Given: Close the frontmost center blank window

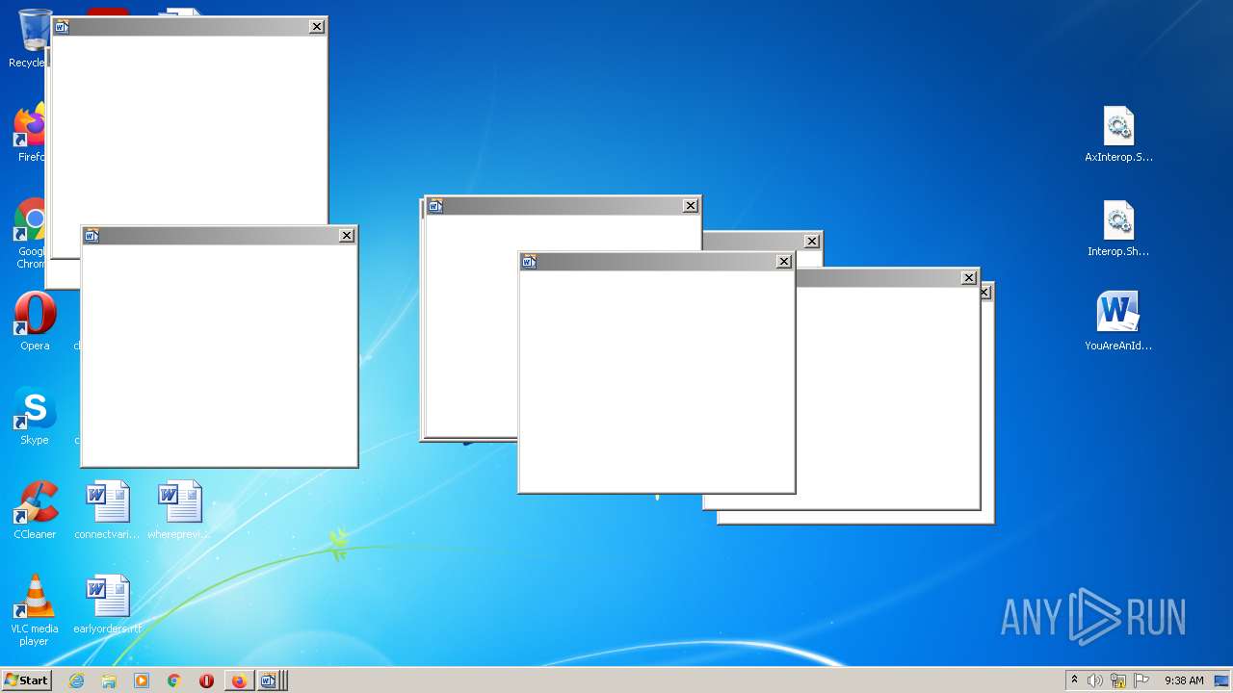Looking at the screenshot, I should coord(784,262).
